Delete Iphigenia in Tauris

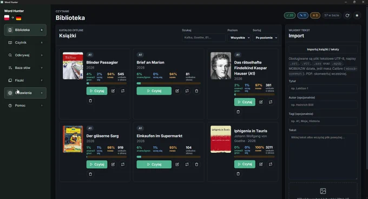tap(238, 174)
